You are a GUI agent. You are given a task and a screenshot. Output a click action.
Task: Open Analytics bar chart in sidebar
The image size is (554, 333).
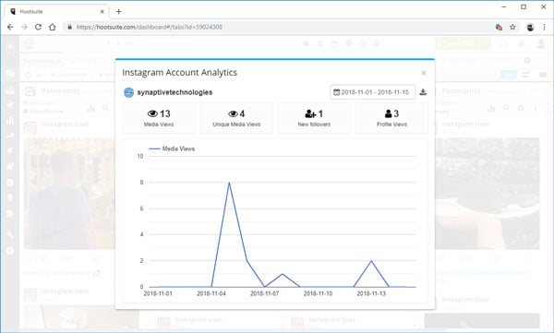click(x=10, y=121)
